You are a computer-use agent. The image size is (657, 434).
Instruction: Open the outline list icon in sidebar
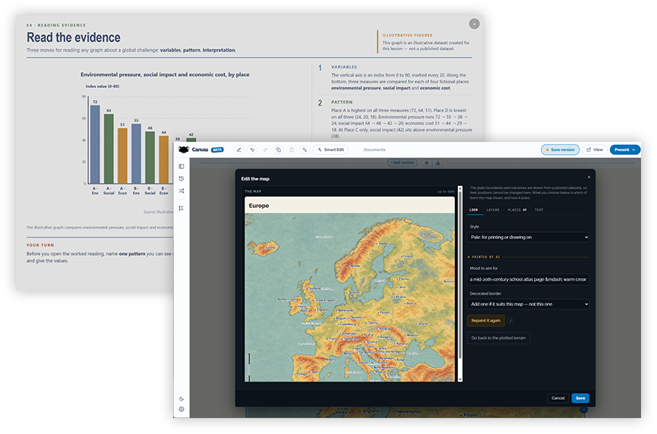[x=182, y=208]
